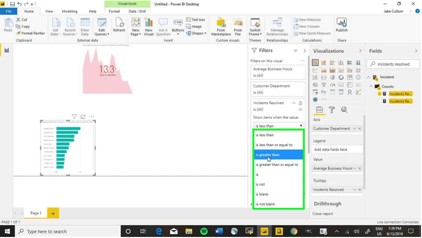Screen dimensions: 422x238
Task: Open the Format paint roller tab
Action: pos(332,110)
